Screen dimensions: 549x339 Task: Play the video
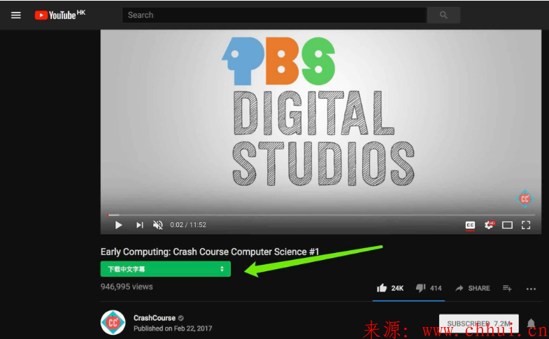118,225
